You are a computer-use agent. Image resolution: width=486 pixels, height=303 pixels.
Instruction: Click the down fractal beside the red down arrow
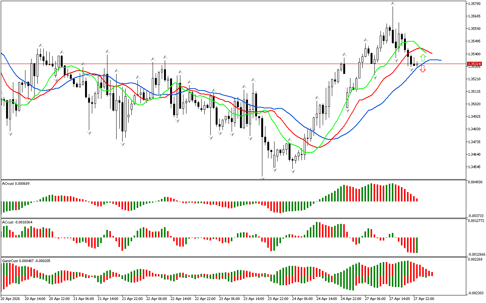coord(411,69)
